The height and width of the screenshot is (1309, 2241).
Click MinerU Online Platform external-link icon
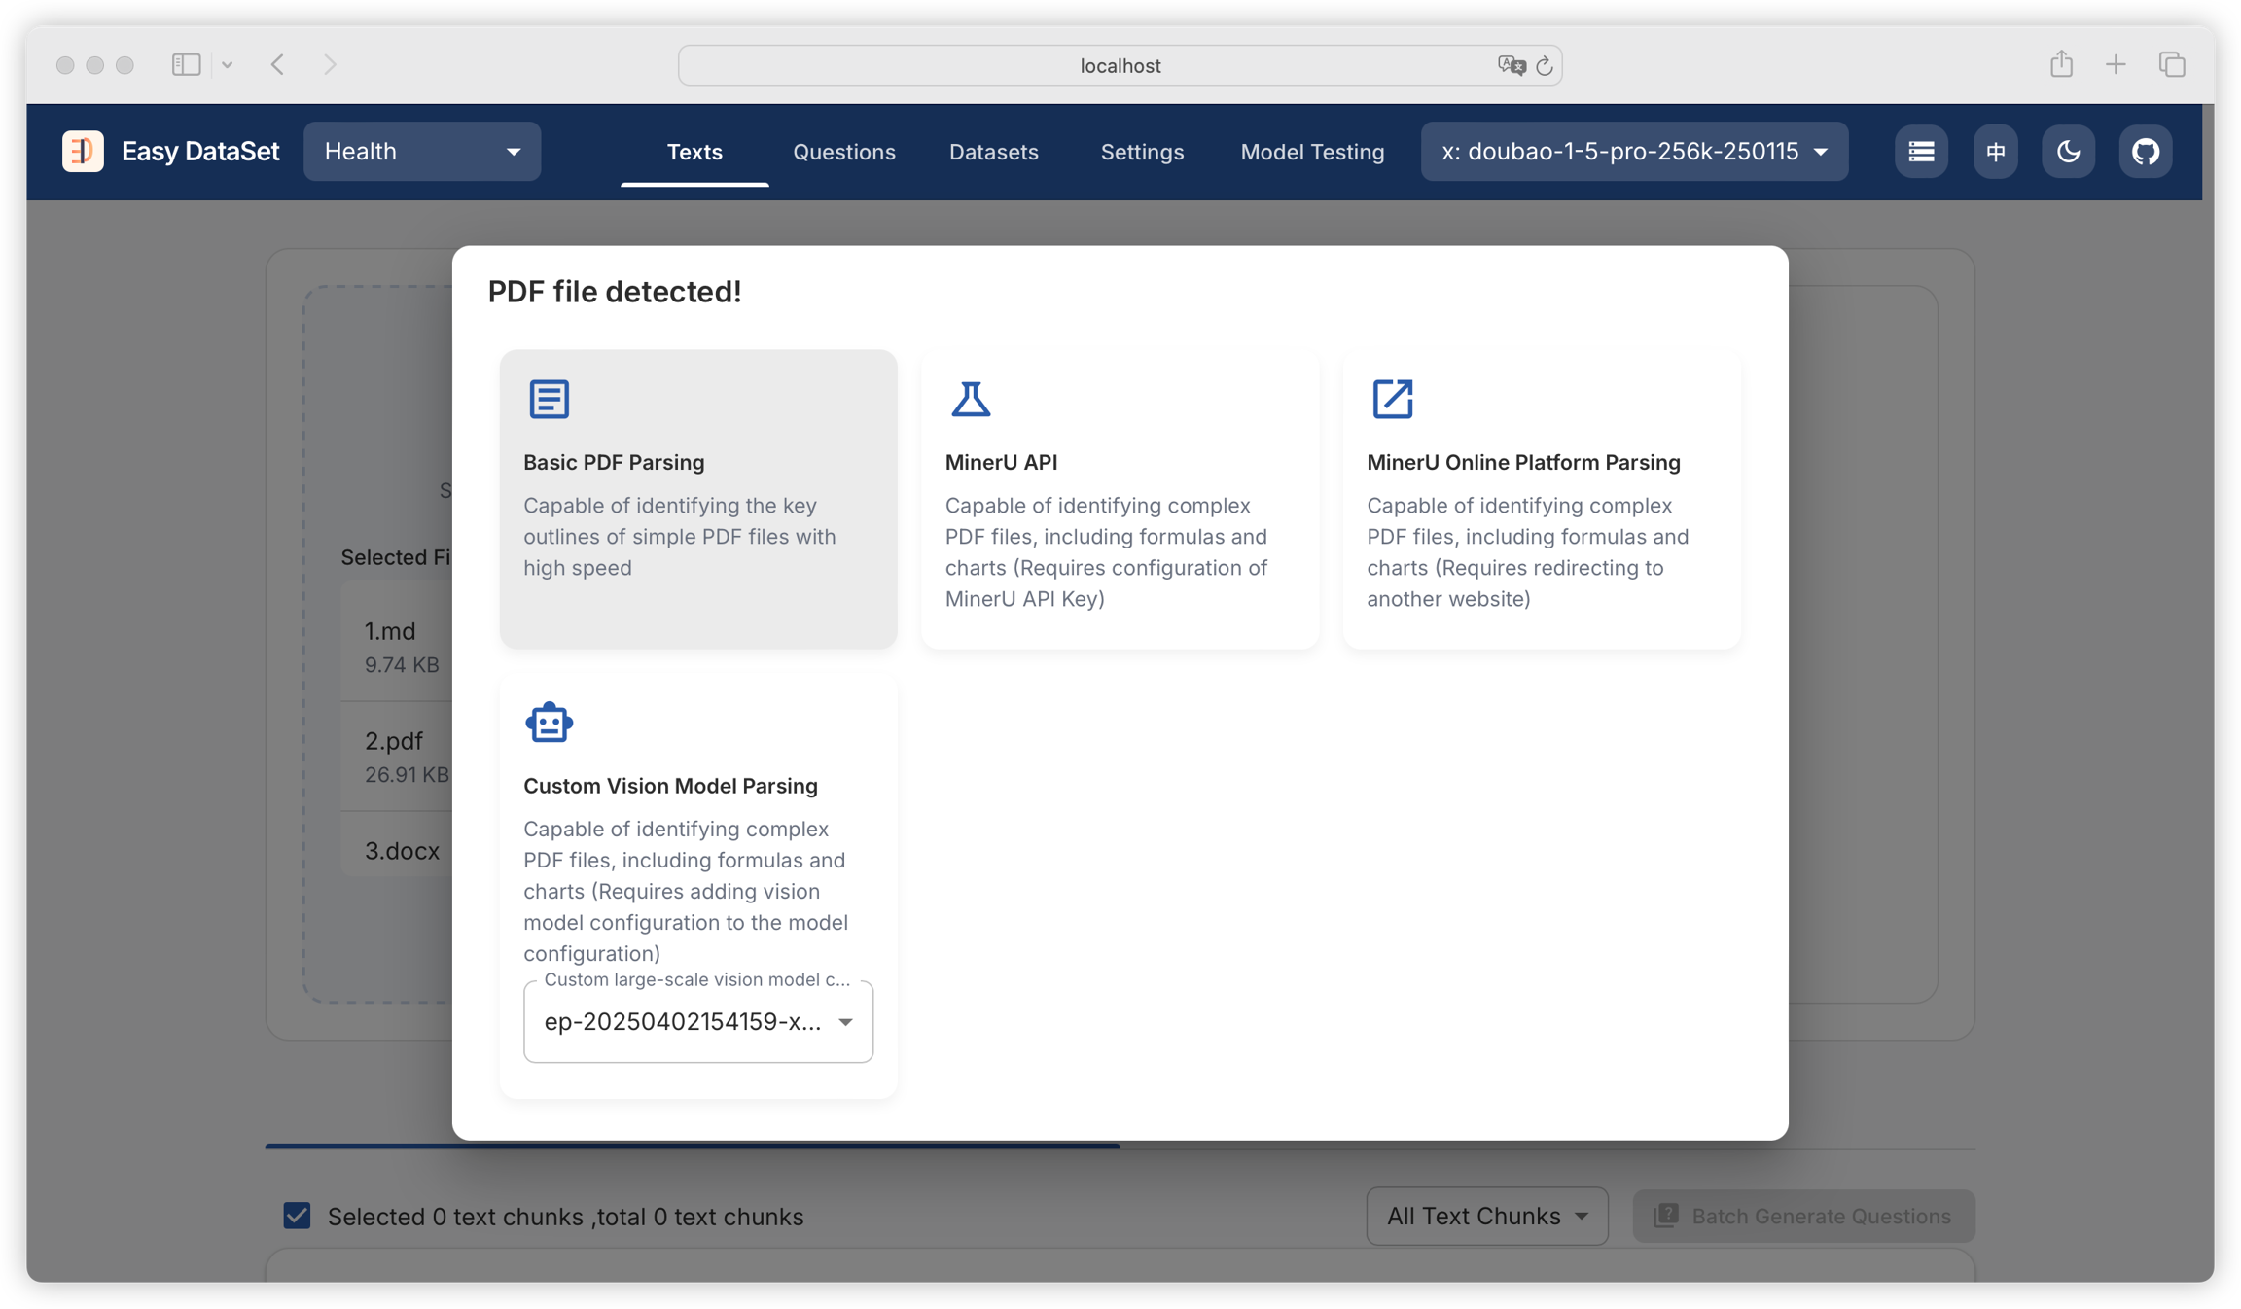(x=1392, y=399)
